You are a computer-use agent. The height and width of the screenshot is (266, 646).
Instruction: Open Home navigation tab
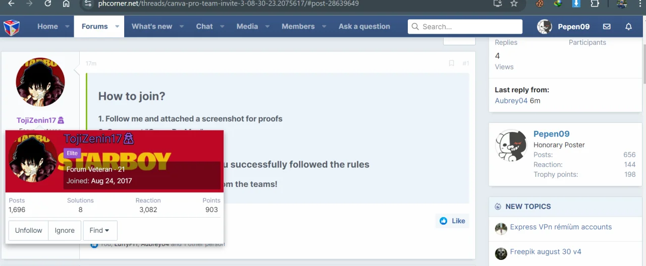(47, 27)
